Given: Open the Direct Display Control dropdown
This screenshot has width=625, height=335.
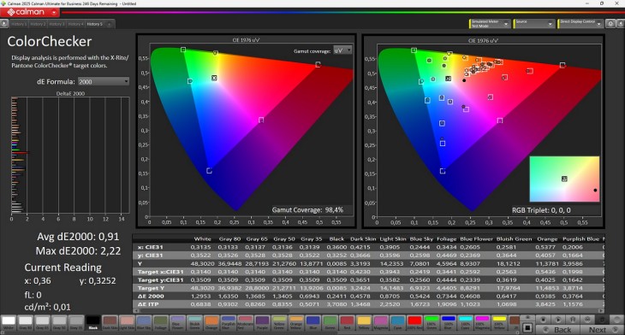Looking at the screenshot, I should tap(580, 24).
